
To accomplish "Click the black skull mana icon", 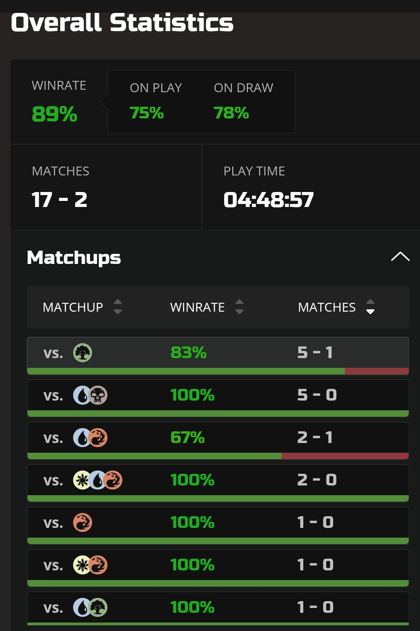I will tap(98, 395).
